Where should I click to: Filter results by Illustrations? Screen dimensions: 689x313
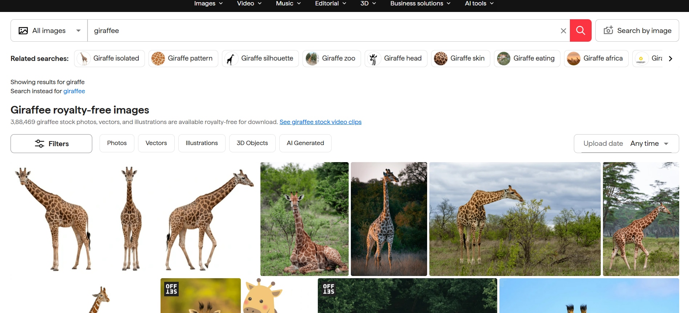tap(202, 143)
